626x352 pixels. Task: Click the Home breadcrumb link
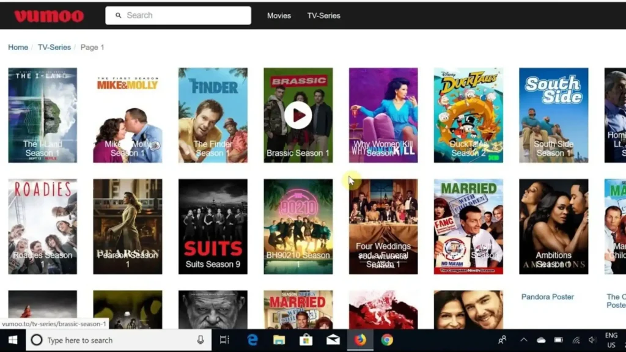tap(18, 47)
